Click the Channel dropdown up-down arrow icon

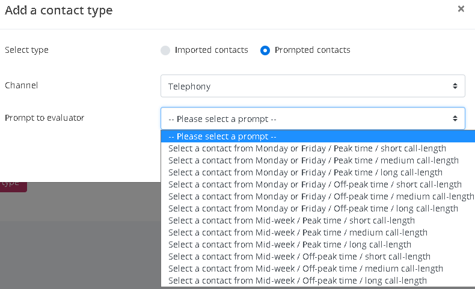(455, 86)
